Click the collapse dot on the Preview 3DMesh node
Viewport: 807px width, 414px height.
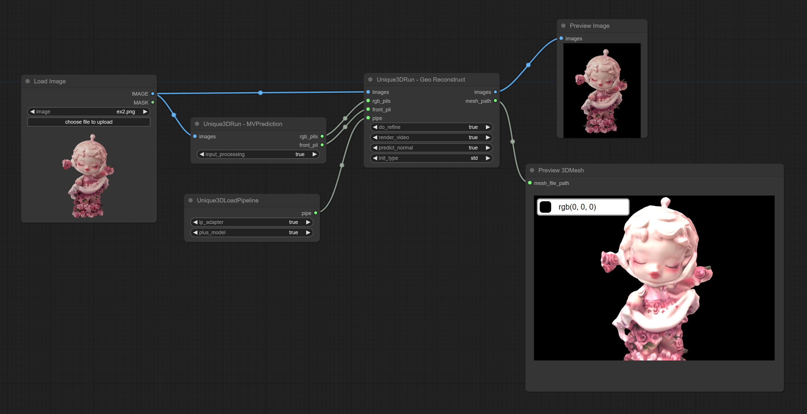[532, 170]
